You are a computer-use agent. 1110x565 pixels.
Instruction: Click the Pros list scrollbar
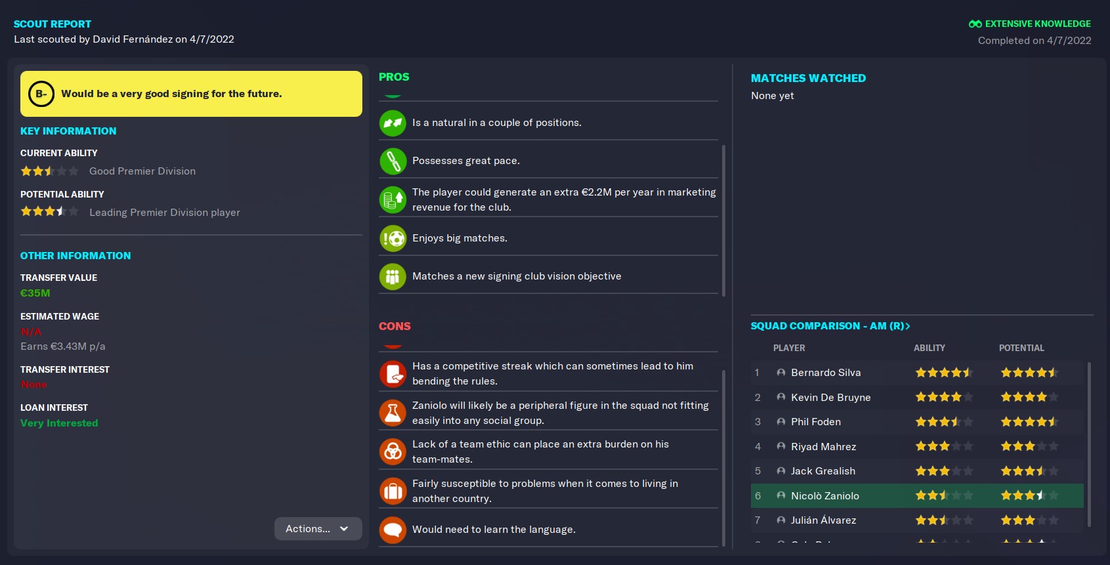tap(723, 220)
